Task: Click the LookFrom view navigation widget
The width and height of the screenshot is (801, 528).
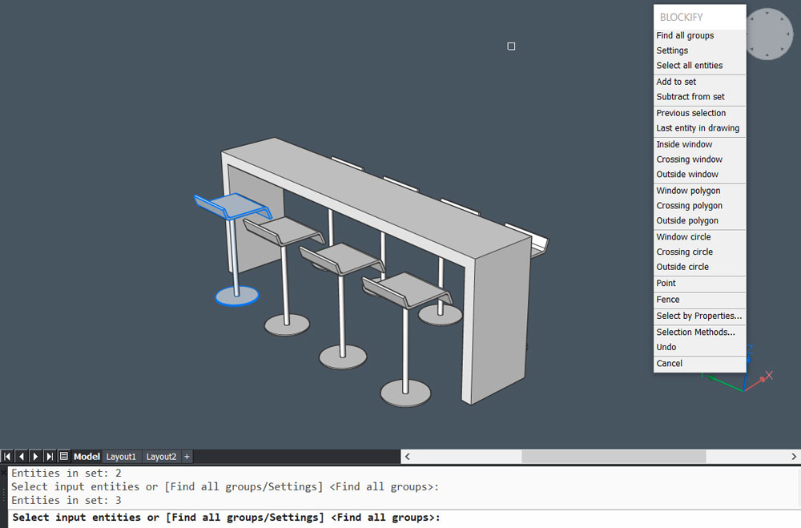Action: (769, 33)
